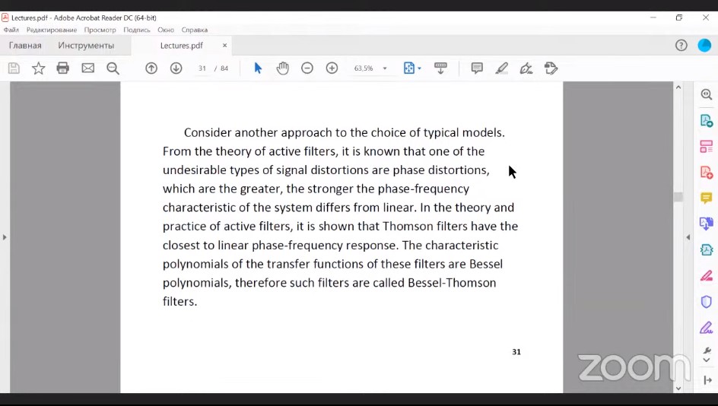Image resolution: width=718 pixels, height=406 pixels.
Task: Go to next page arrow
Action: point(176,68)
